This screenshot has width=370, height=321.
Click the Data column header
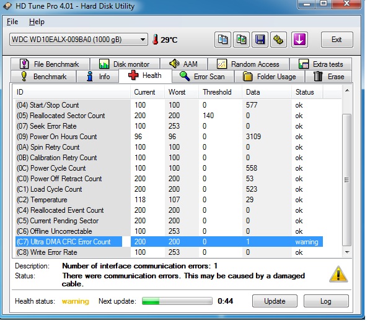point(267,92)
